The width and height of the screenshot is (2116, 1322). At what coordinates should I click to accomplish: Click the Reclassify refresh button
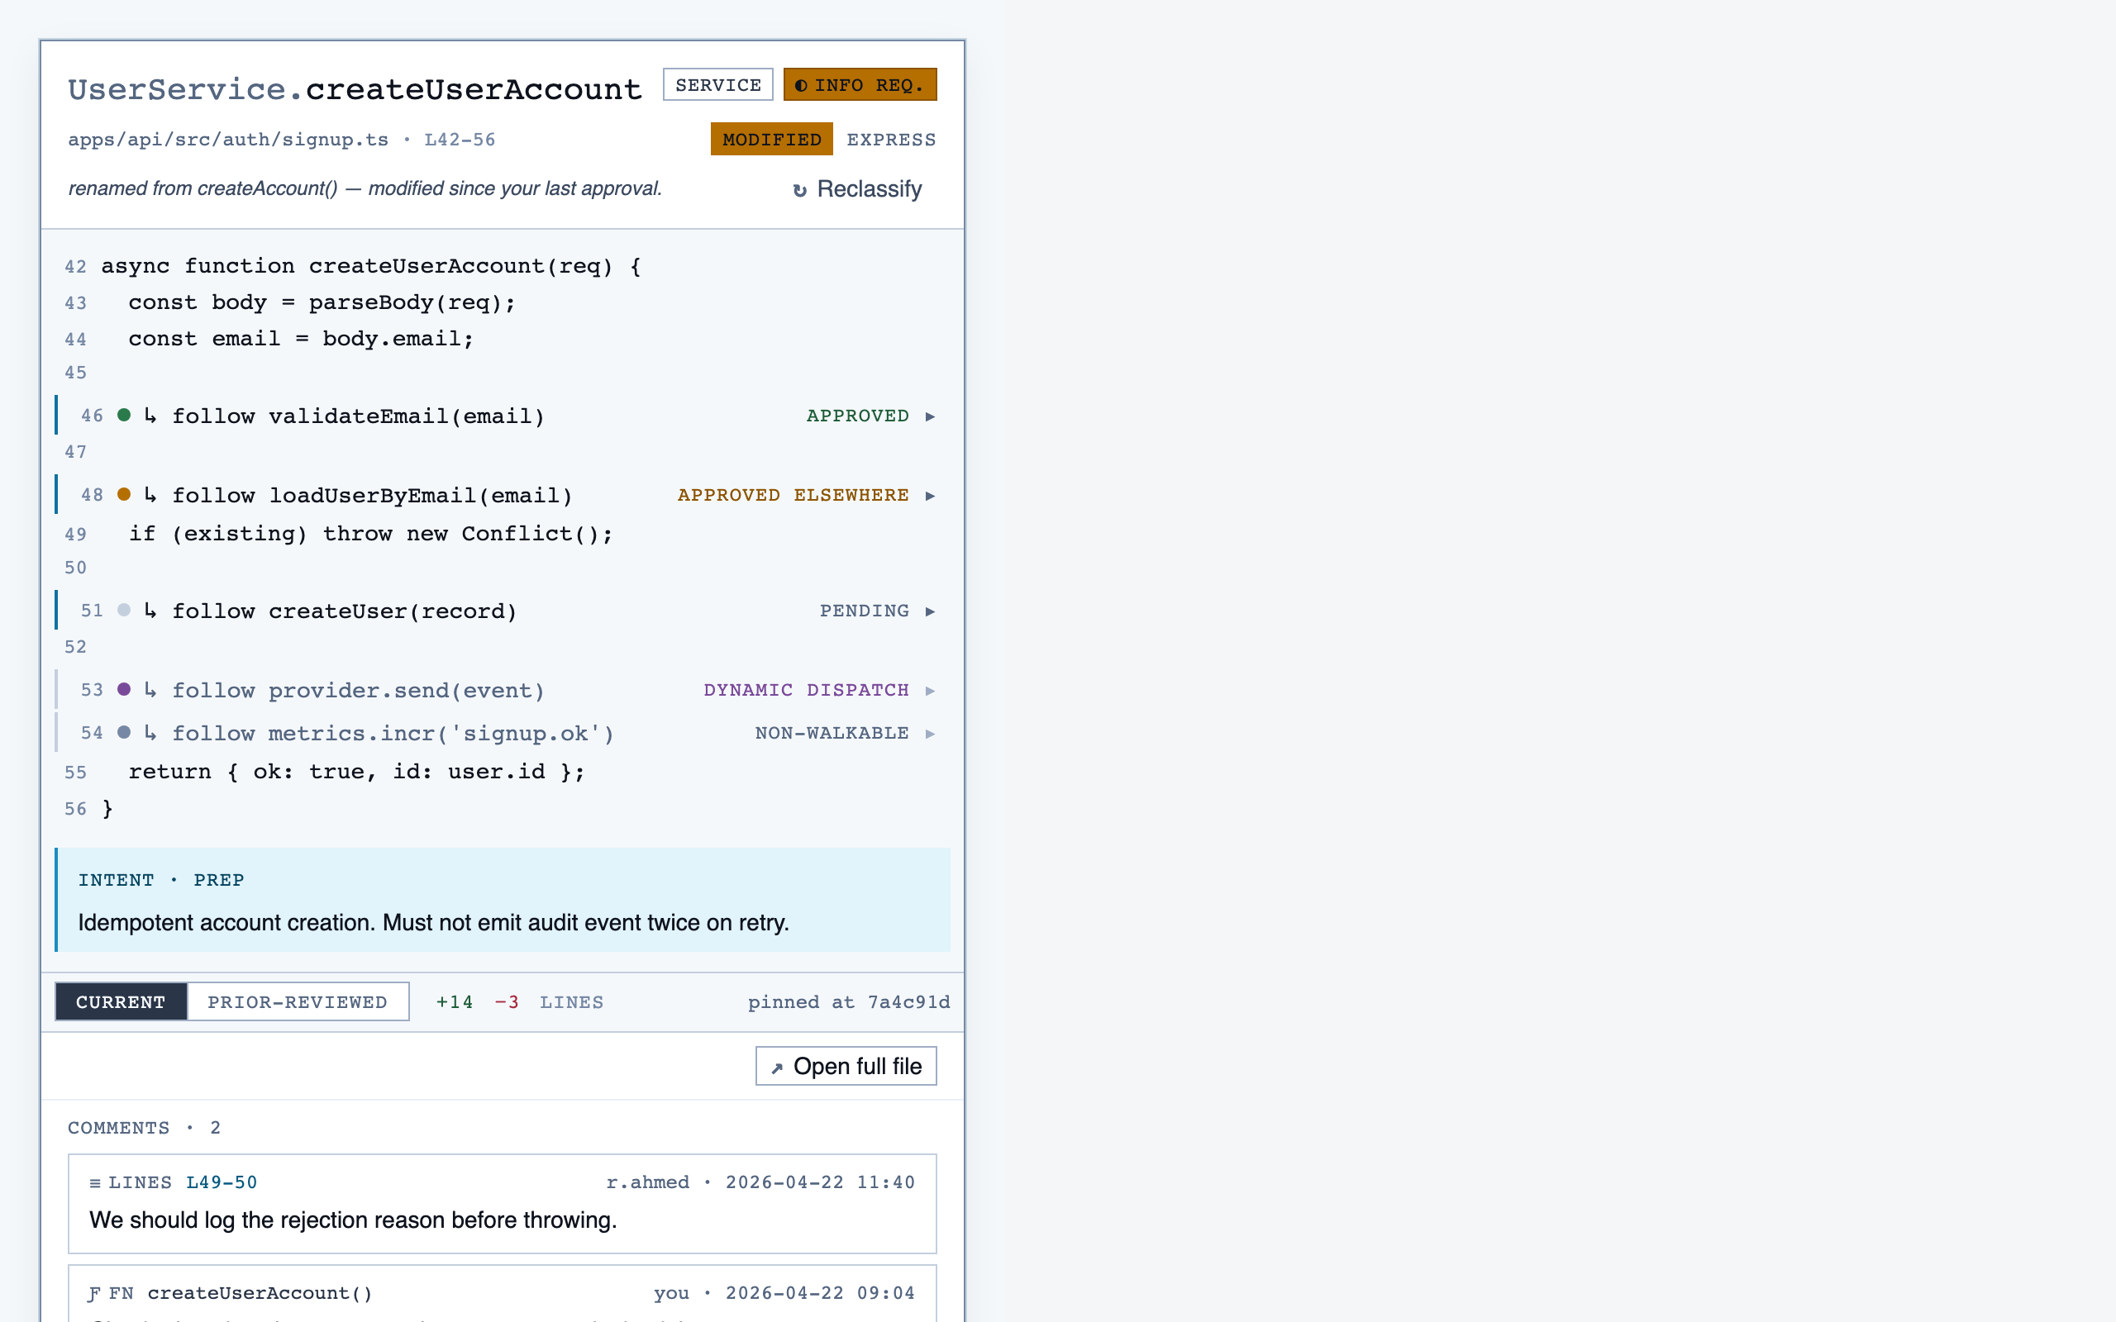(x=857, y=189)
